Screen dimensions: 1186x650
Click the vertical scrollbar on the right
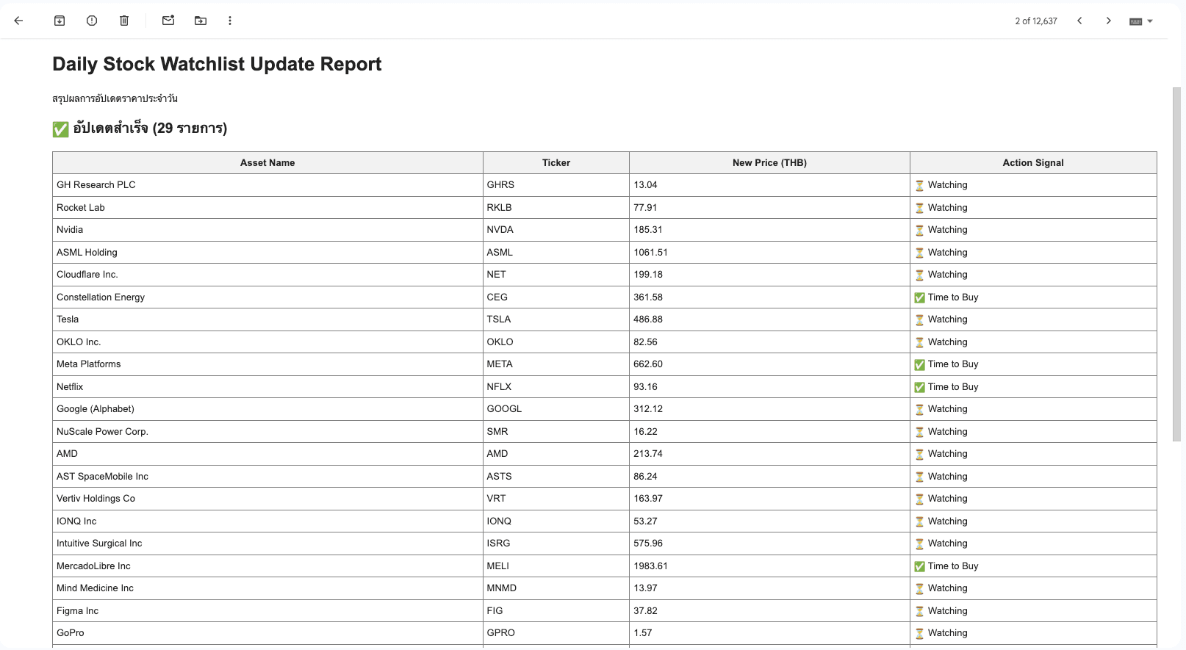(x=1176, y=264)
